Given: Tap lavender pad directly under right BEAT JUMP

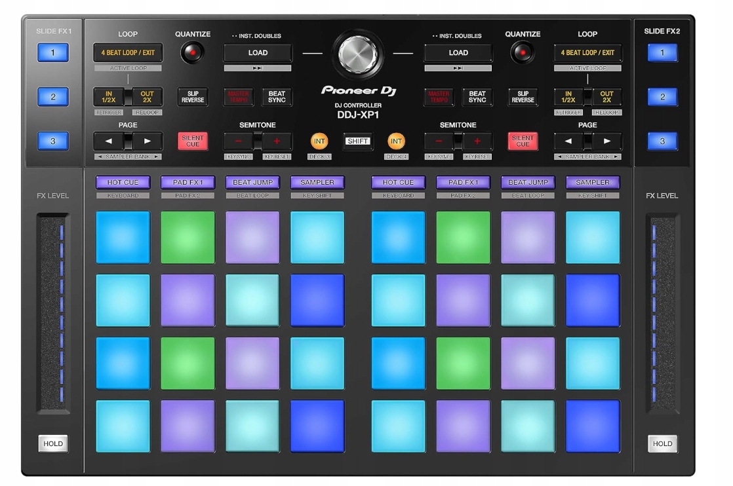Looking at the screenshot, I should [528, 237].
